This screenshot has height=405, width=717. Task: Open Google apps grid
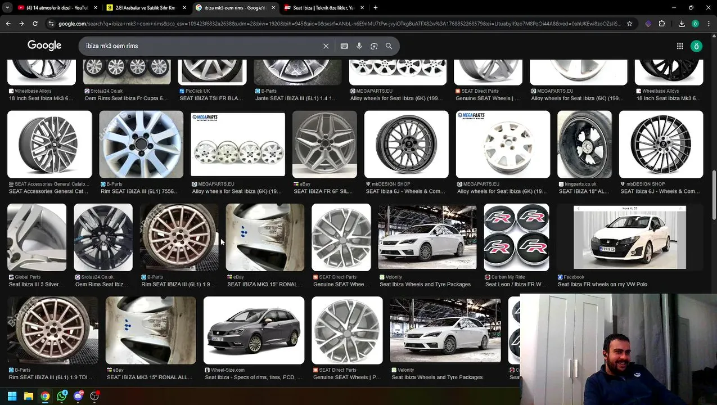(680, 46)
